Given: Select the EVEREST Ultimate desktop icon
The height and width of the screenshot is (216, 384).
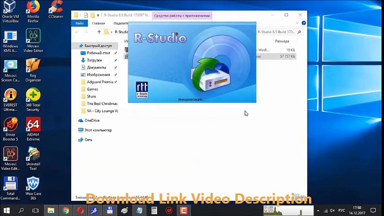Looking at the screenshot, I should [10, 100].
